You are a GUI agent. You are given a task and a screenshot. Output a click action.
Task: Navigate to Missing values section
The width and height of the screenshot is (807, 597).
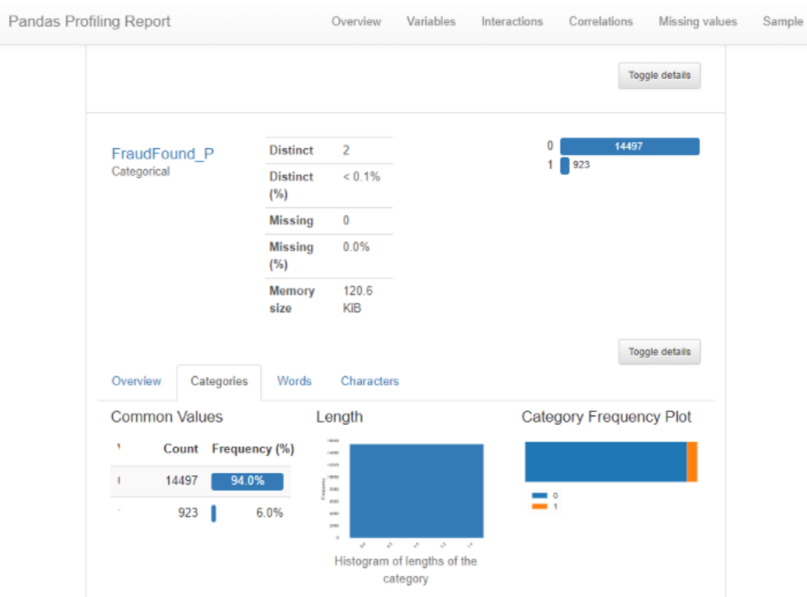697,22
